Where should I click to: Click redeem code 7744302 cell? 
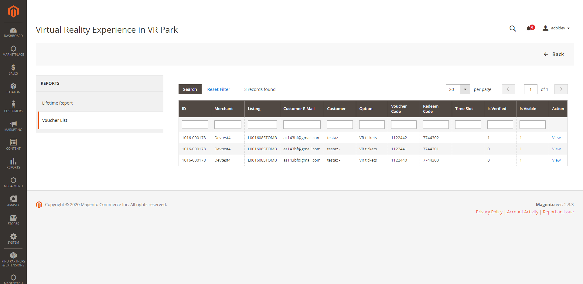436,138
